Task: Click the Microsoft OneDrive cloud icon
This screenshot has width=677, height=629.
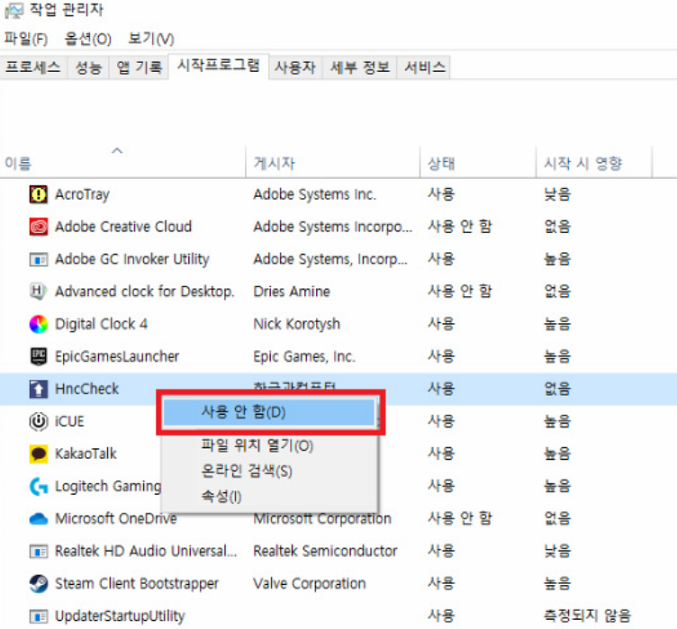Action: [x=39, y=518]
